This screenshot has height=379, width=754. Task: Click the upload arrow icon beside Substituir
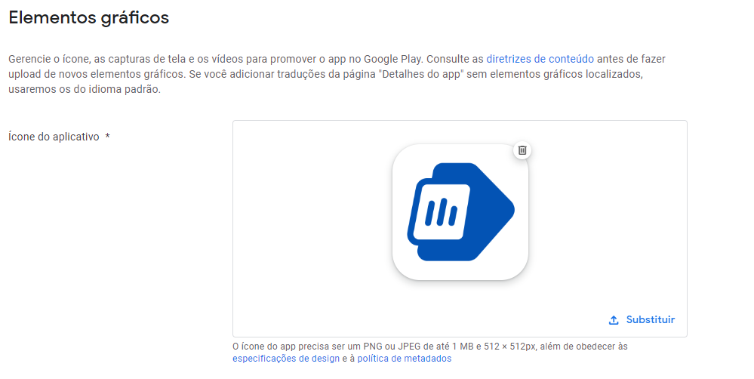(614, 320)
